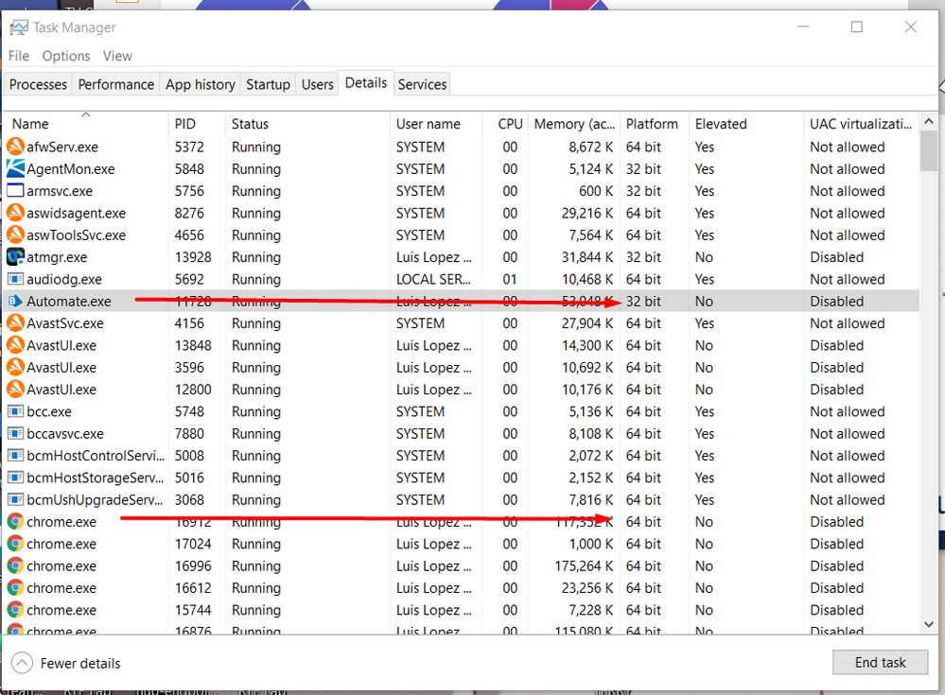Switch to the Startup tab
The height and width of the screenshot is (695, 945).
point(268,84)
